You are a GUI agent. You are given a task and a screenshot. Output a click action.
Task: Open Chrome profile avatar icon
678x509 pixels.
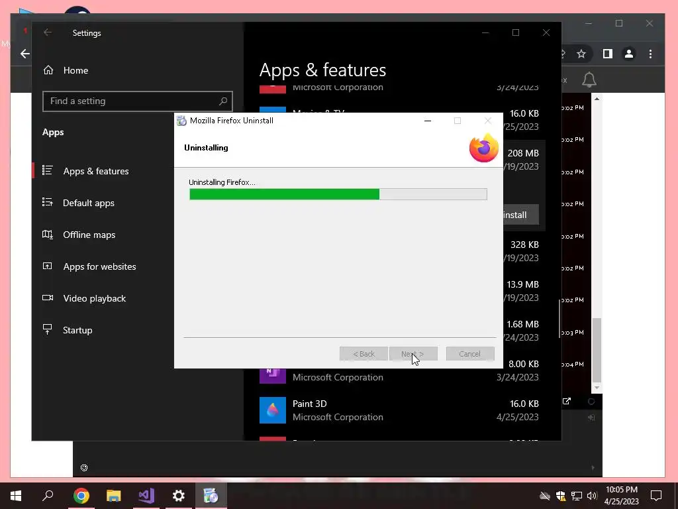pyautogui.click(x=629, y=54)
